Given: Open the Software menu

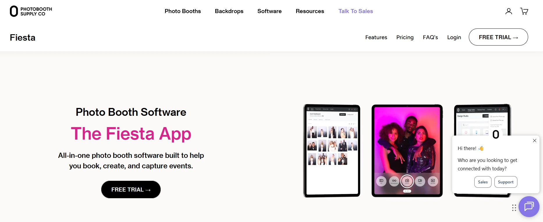Looking at the screenshot, I should click(x=269, y=11).
